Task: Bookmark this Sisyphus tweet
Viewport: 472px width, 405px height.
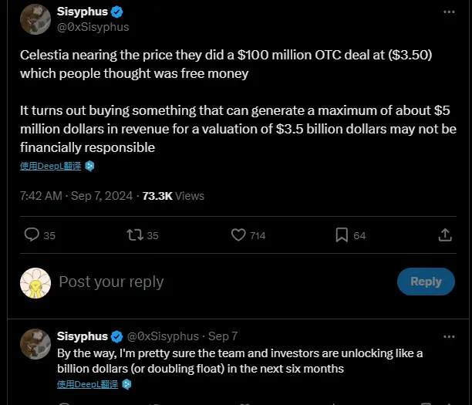Action: (x=342, y=235)
